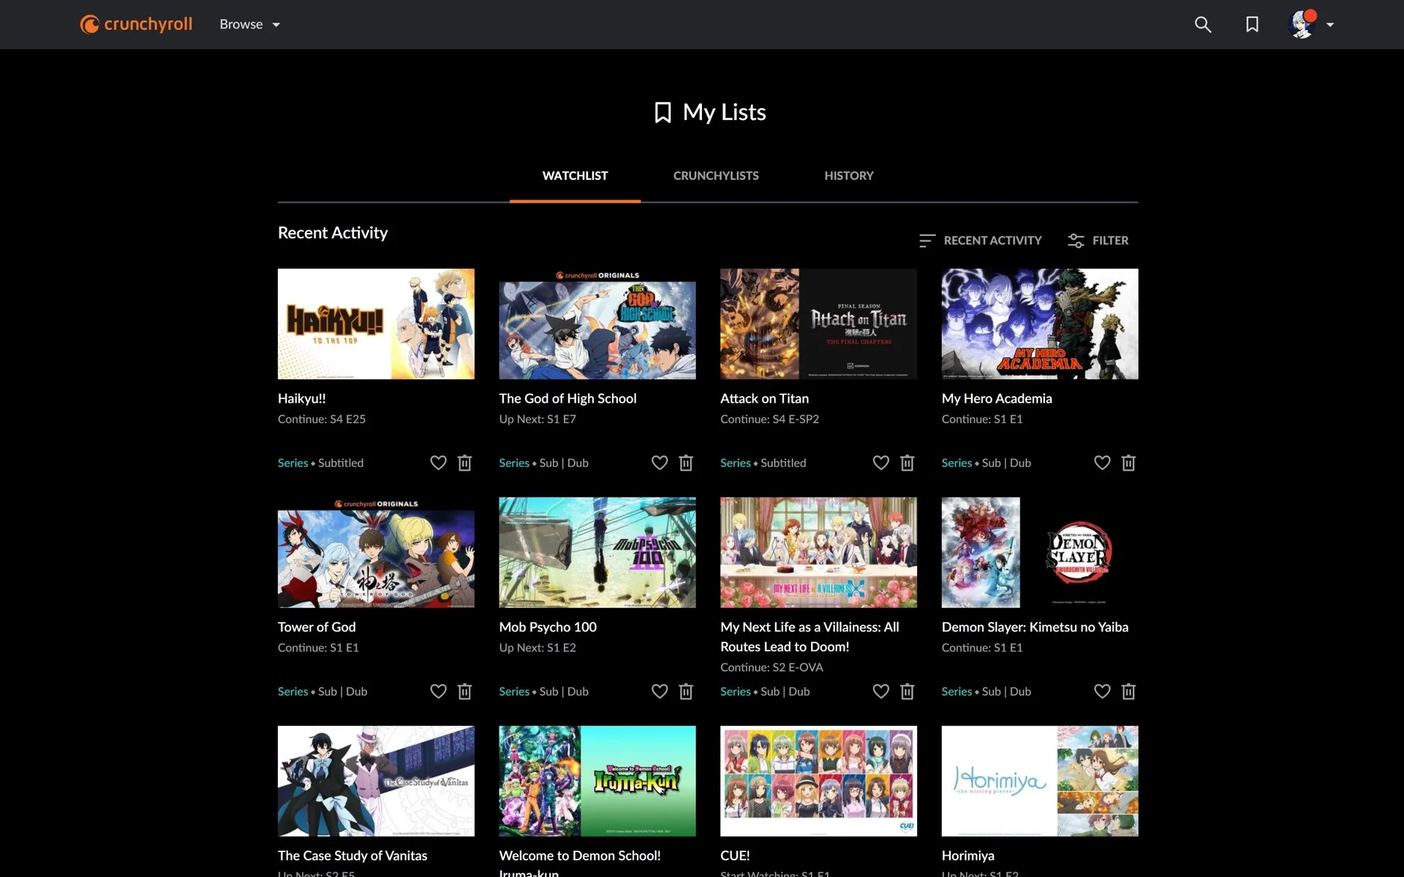1404x877 pixels.
Task: Click the Crunchyroll logo
Action: point(136,24)
